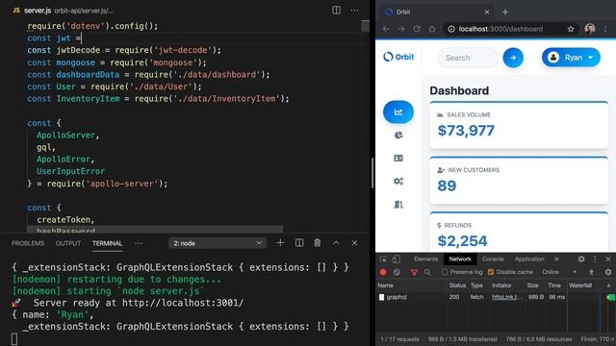This screenshot has height=346, width=616.
Task: Switch to DevTools Application tab
Action: 529,259
